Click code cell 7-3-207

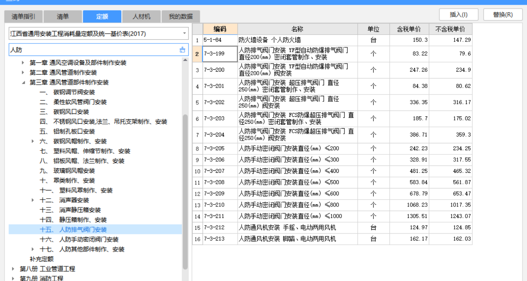pos(220,171)
